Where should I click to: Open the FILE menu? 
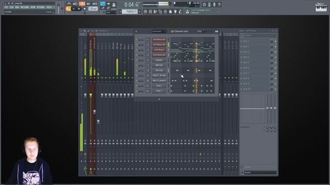click(x=6, y=7)
